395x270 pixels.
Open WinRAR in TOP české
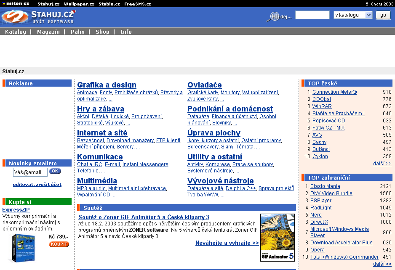322,106
